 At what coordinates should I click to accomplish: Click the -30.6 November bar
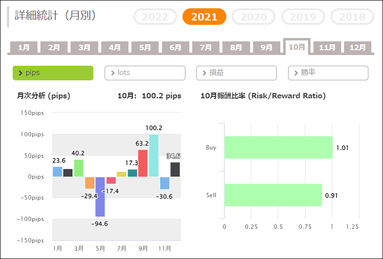pos(164,183)
